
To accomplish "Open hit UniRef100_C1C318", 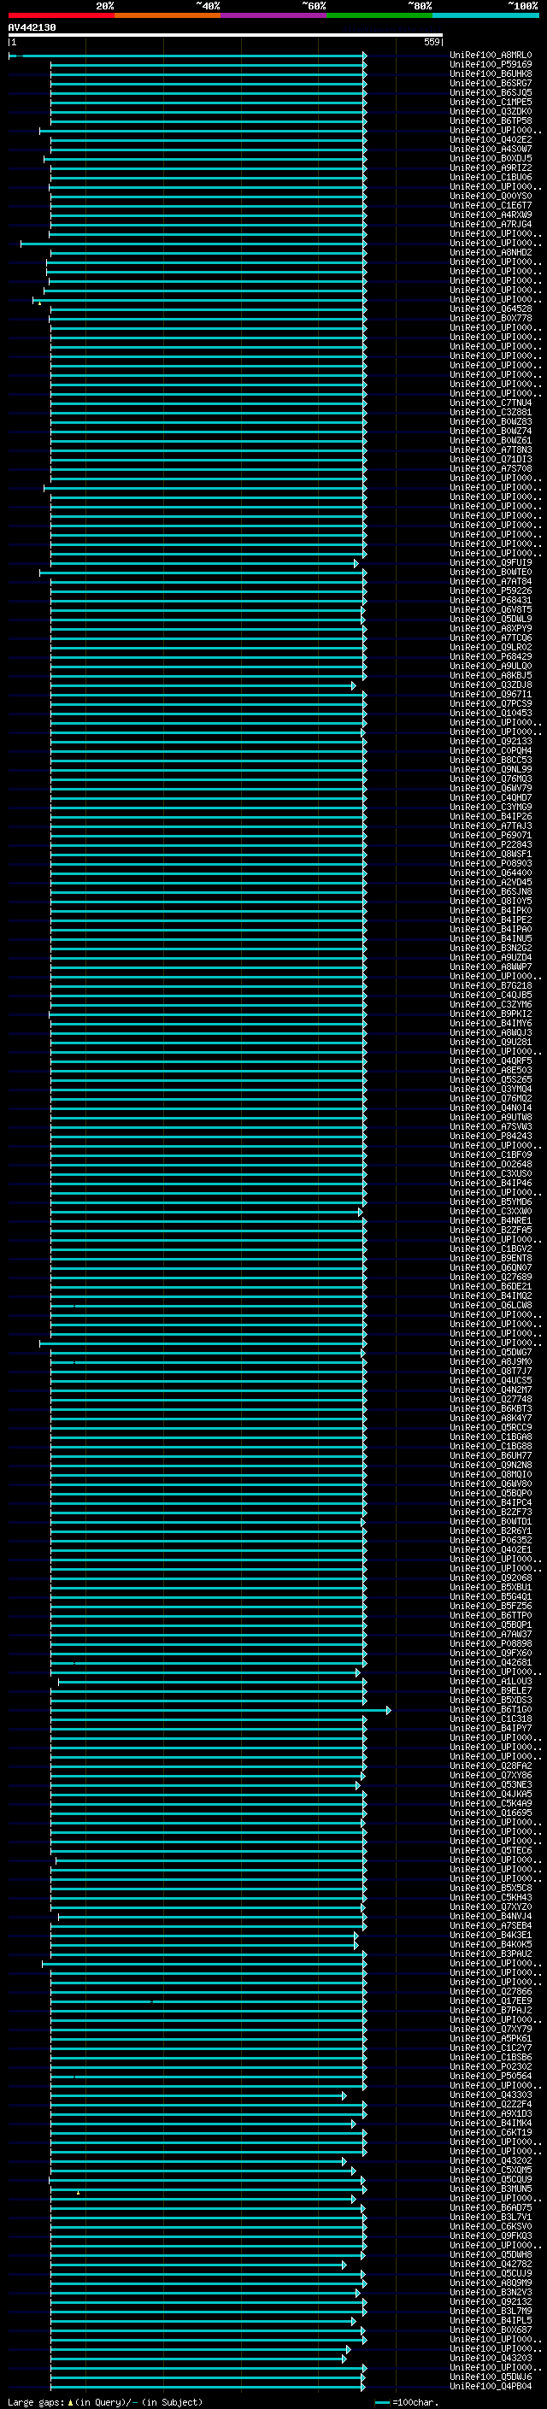I will (491, 1719).
